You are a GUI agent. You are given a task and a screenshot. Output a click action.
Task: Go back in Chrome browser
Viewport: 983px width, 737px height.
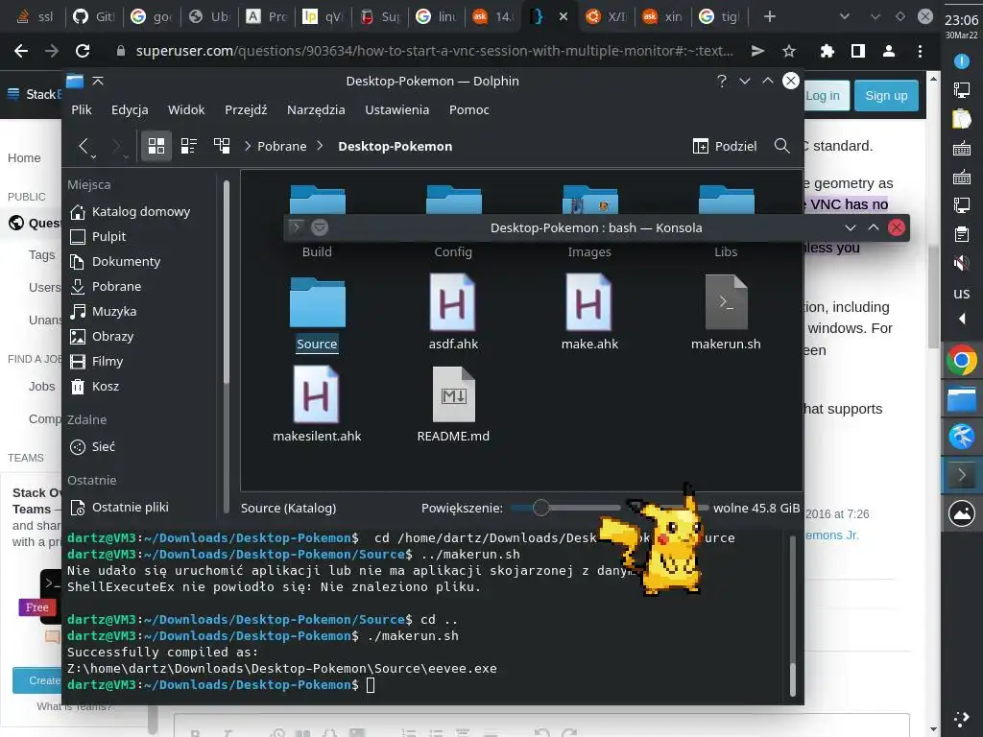point(21,51)
